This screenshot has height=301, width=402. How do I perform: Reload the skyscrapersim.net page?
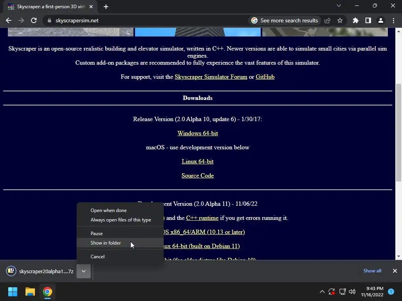tap(34, 20)
